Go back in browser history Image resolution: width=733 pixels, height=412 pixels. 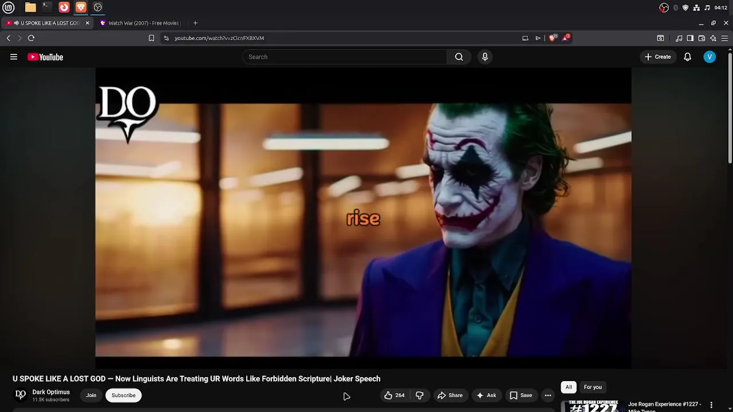click(x=9, y=38)
